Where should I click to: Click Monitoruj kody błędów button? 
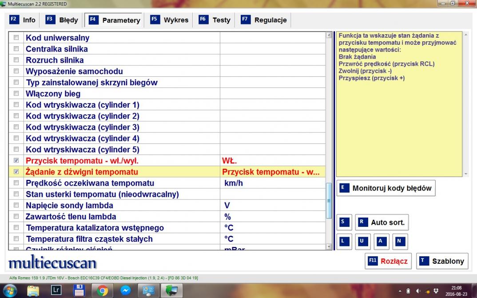coord(386,188)
